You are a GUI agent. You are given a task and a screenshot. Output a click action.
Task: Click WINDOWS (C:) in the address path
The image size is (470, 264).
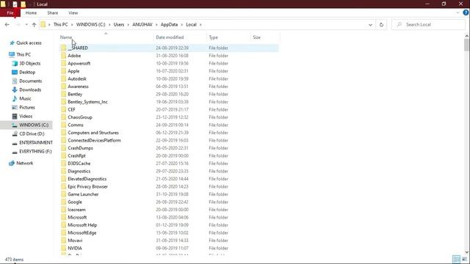90,24
